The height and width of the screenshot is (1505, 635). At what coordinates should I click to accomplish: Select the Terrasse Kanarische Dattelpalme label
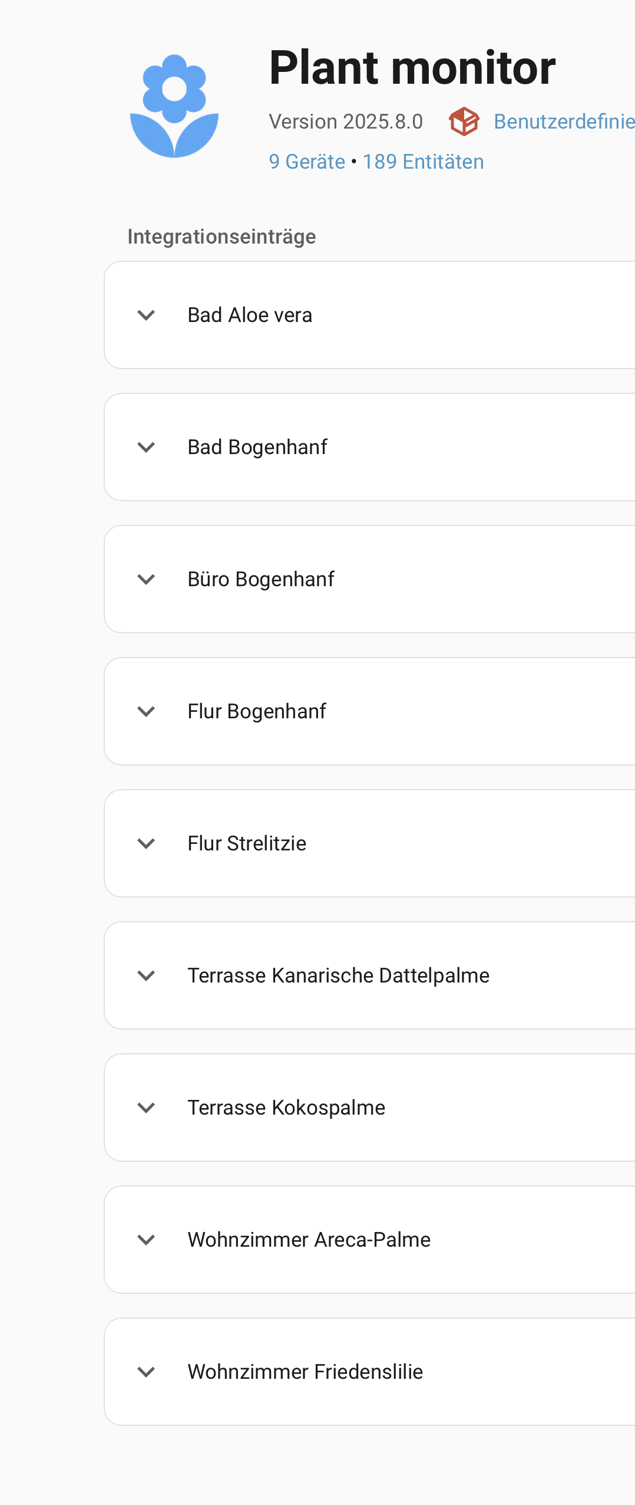click(338, 975)
